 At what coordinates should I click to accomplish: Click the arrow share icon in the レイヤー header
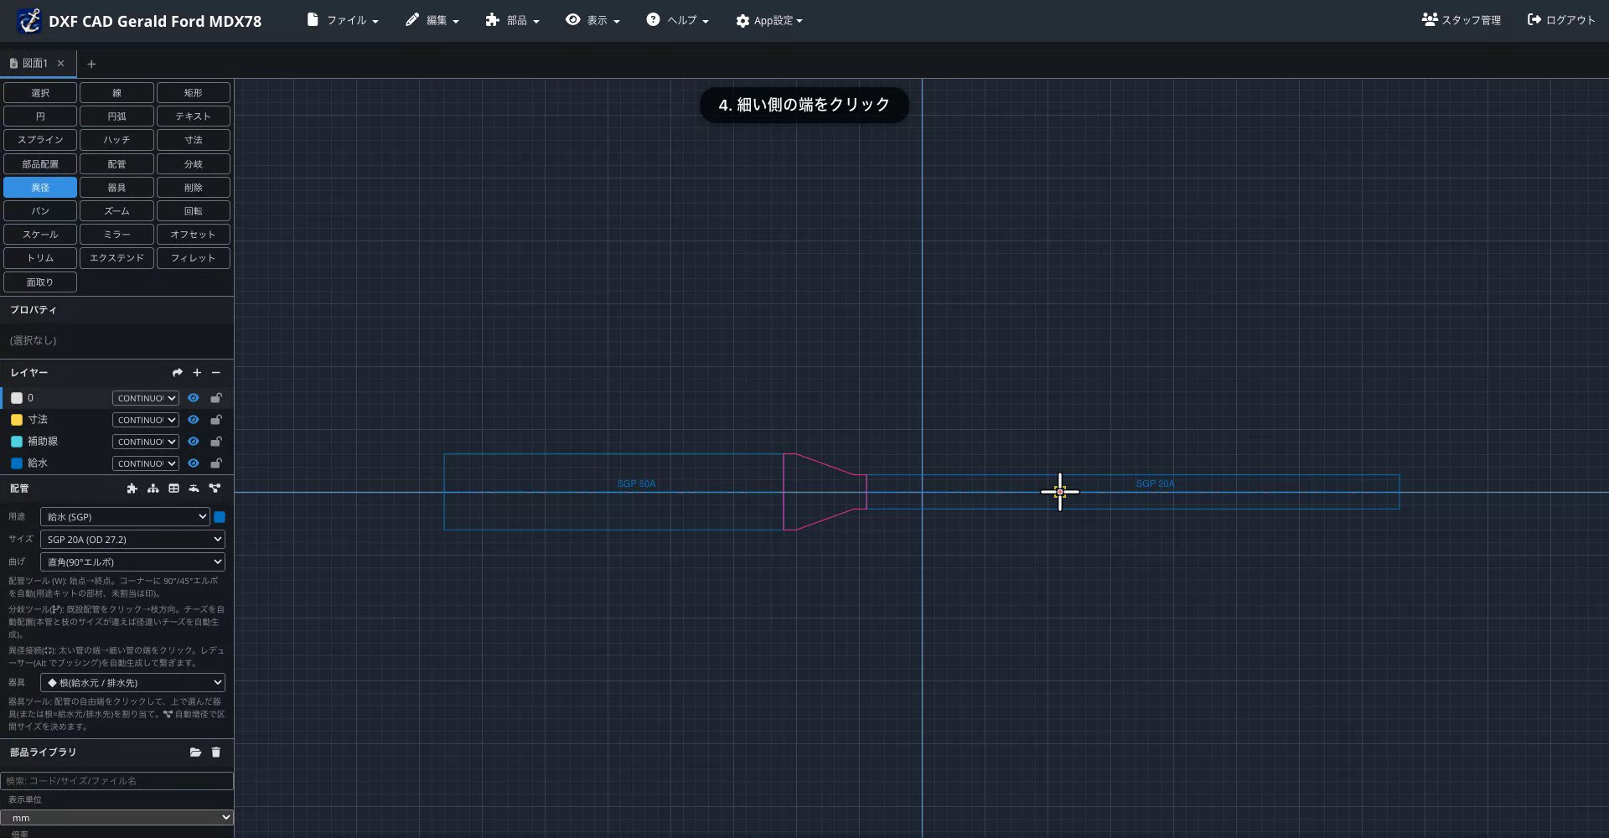pyautogui.click(x=177, y=373)
